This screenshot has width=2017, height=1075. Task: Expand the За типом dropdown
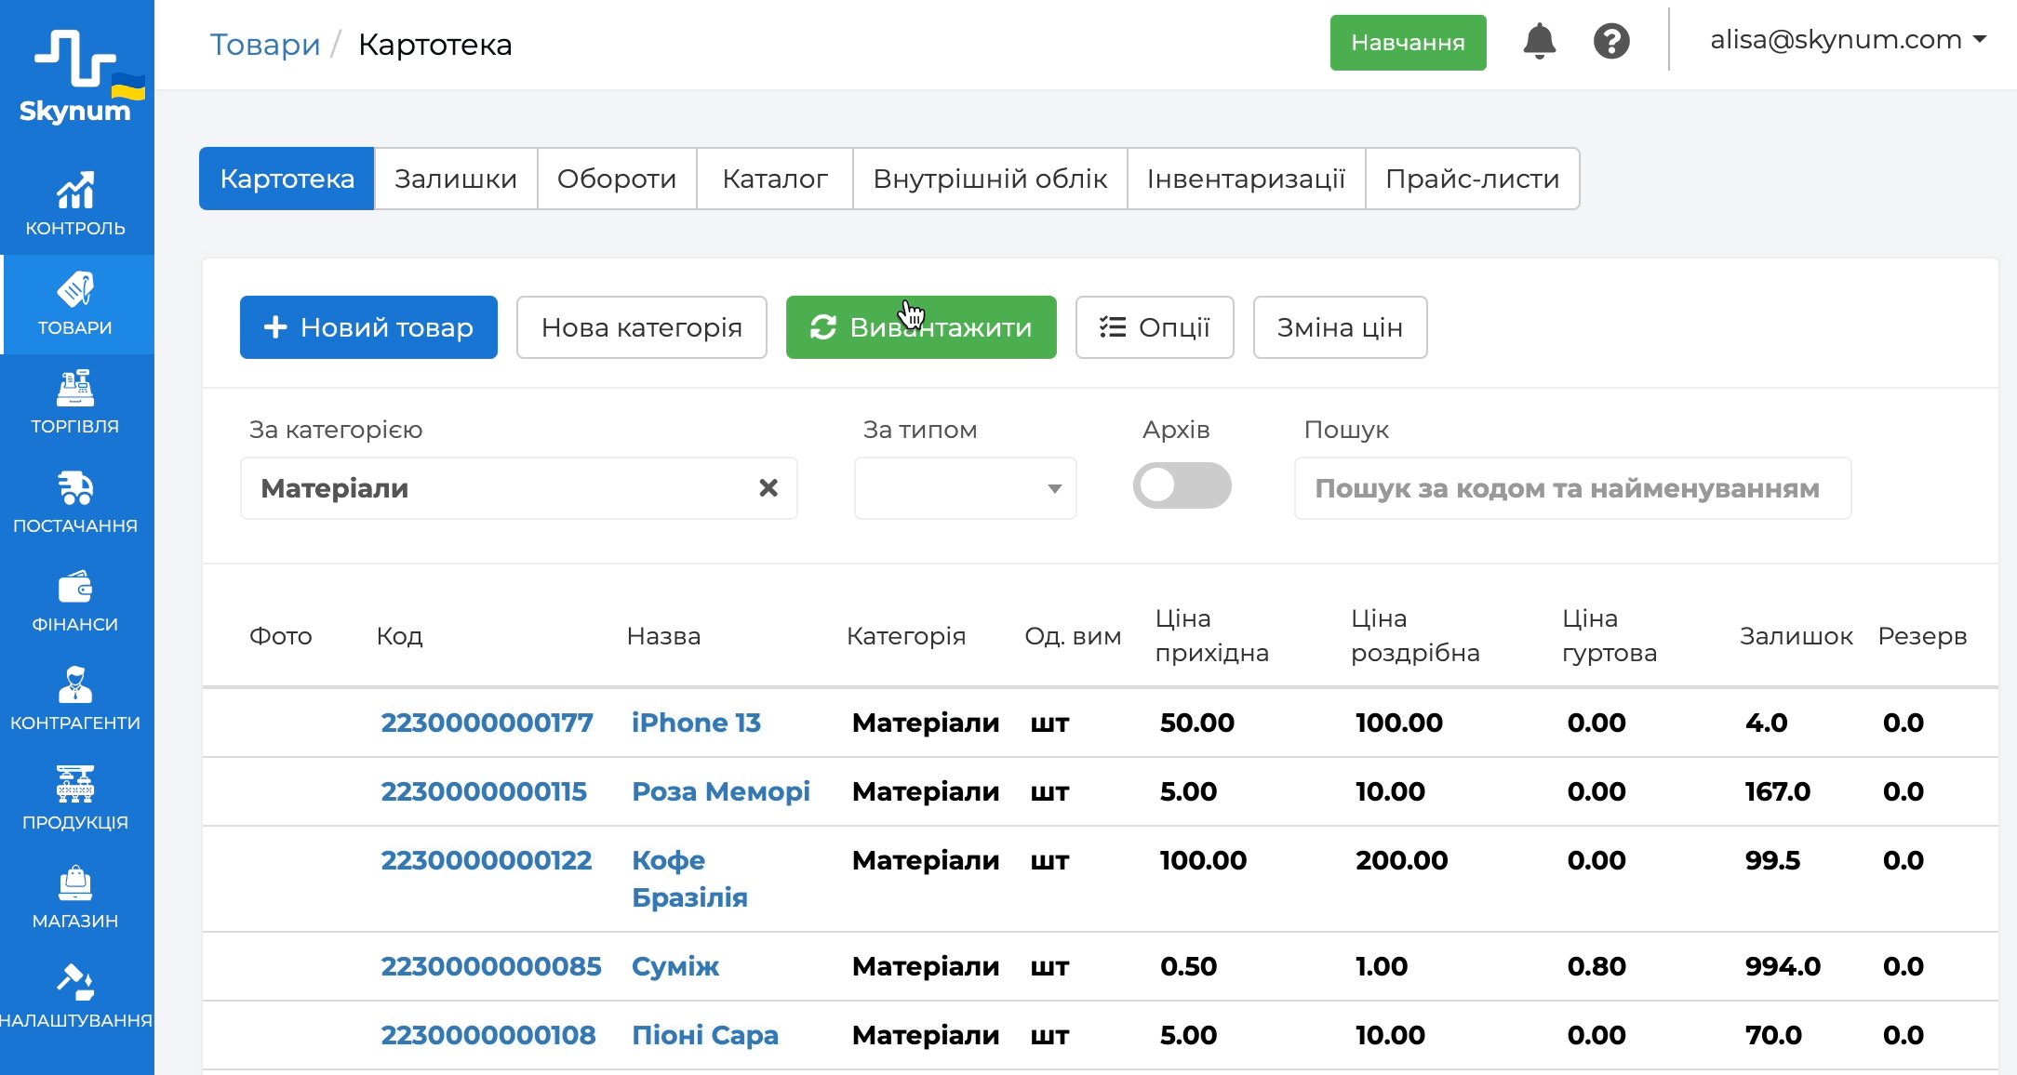(x=965, y=488)
